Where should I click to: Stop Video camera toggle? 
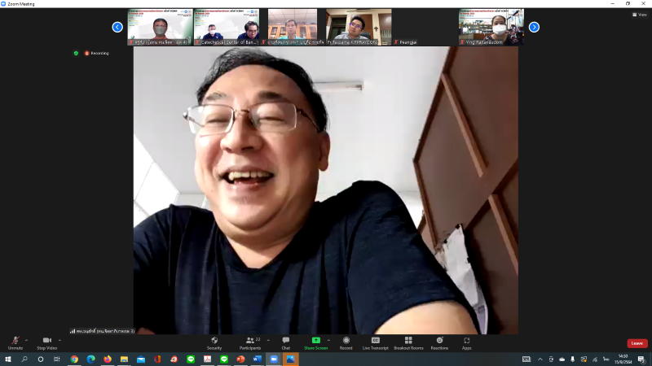pyautogui.click(x=46, y=343)
